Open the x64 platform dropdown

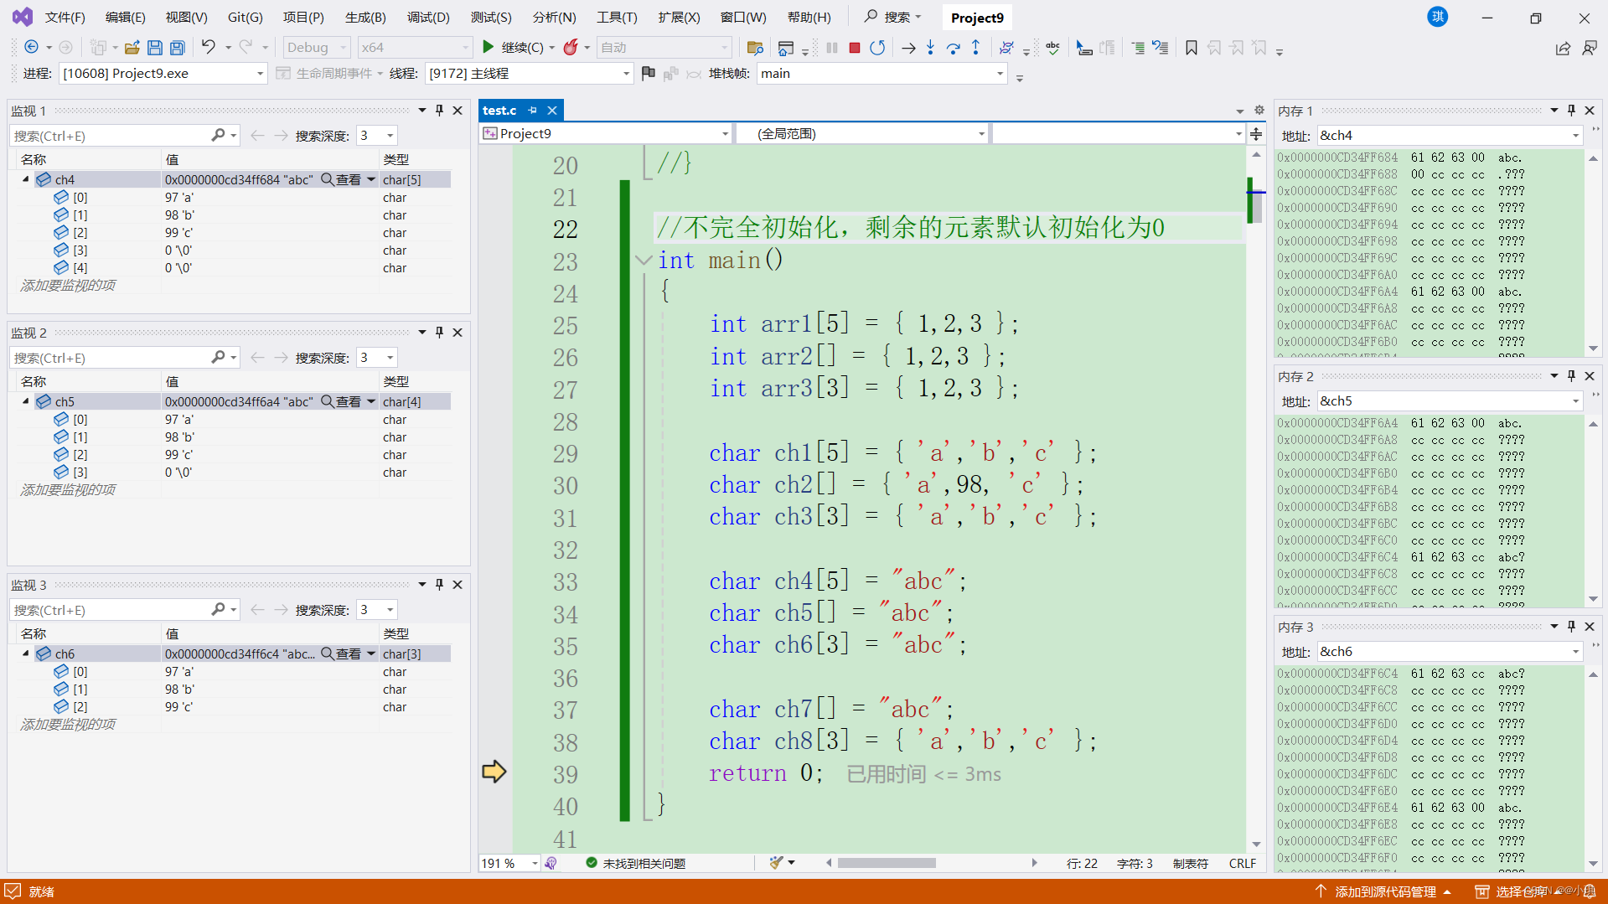(x=415, y=48)
